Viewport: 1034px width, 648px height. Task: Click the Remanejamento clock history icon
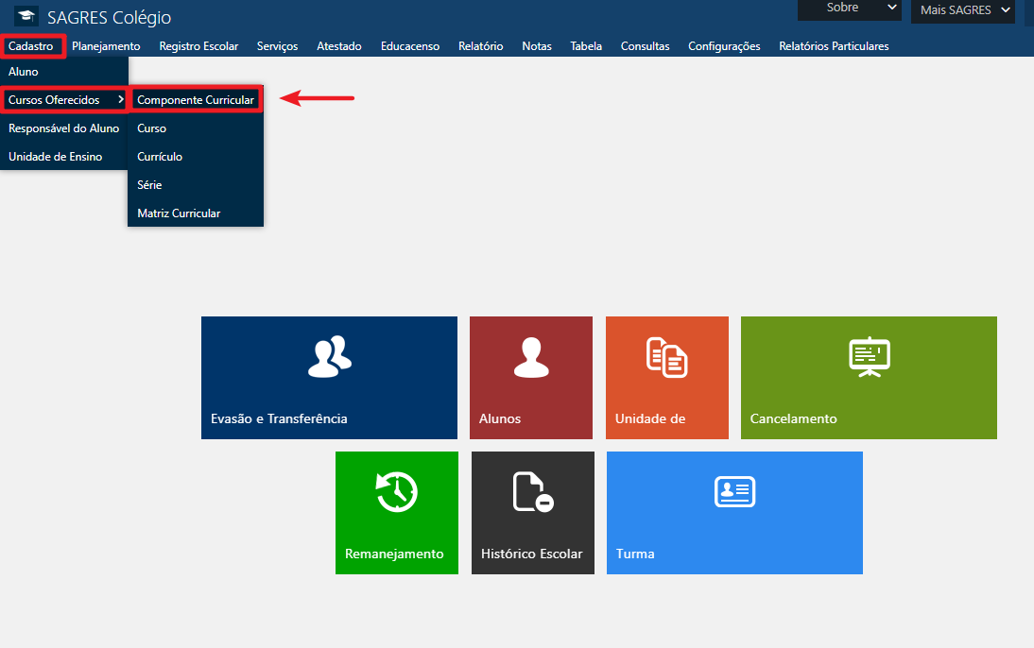pos(396,491)
